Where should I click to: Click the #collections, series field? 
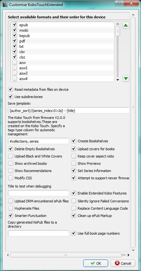(38, 141)
